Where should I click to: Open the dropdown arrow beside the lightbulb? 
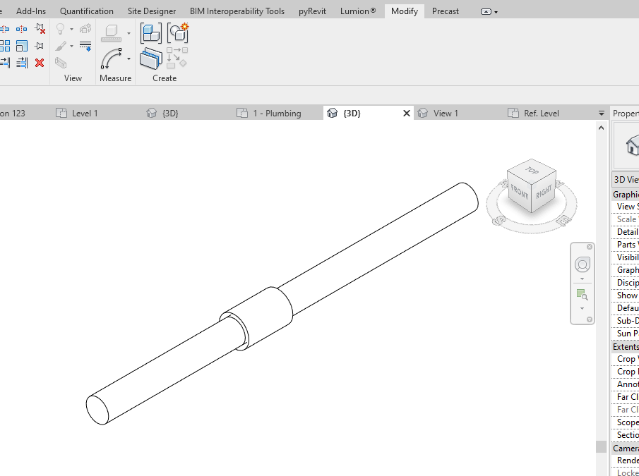coord(71,30)
